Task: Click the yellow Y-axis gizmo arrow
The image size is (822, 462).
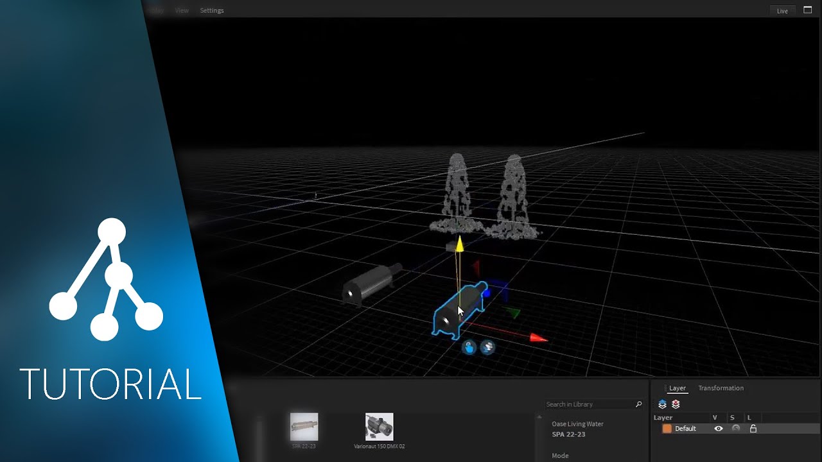Action: (x=459, y=244)
